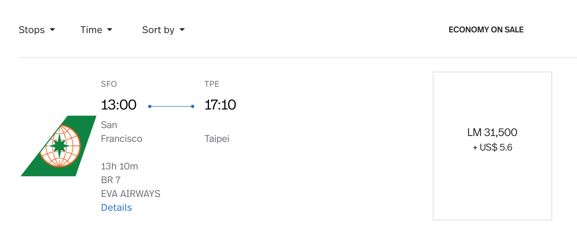
Task: Click the Economy On Sale column header
Action: pos(486,30)
